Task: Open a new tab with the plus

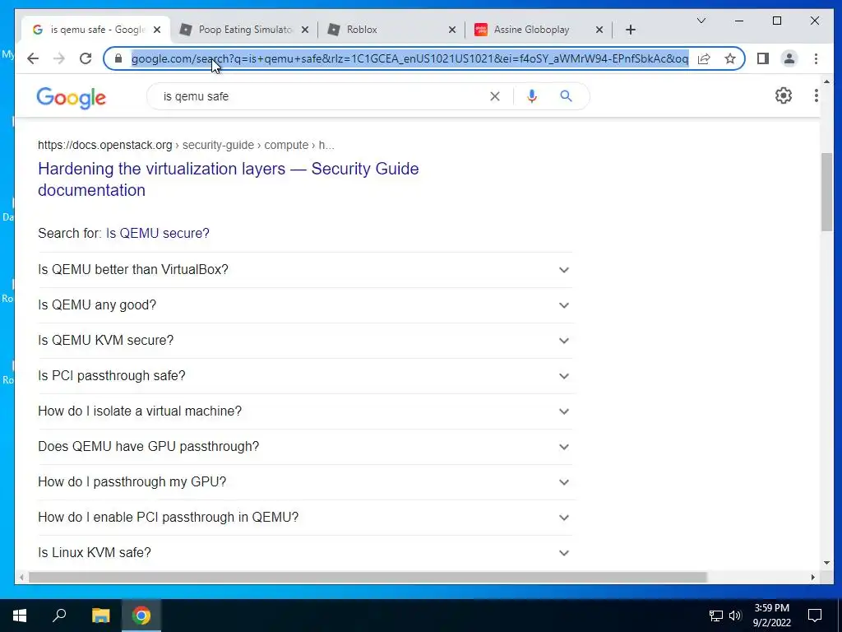Action: pos(631,30)
